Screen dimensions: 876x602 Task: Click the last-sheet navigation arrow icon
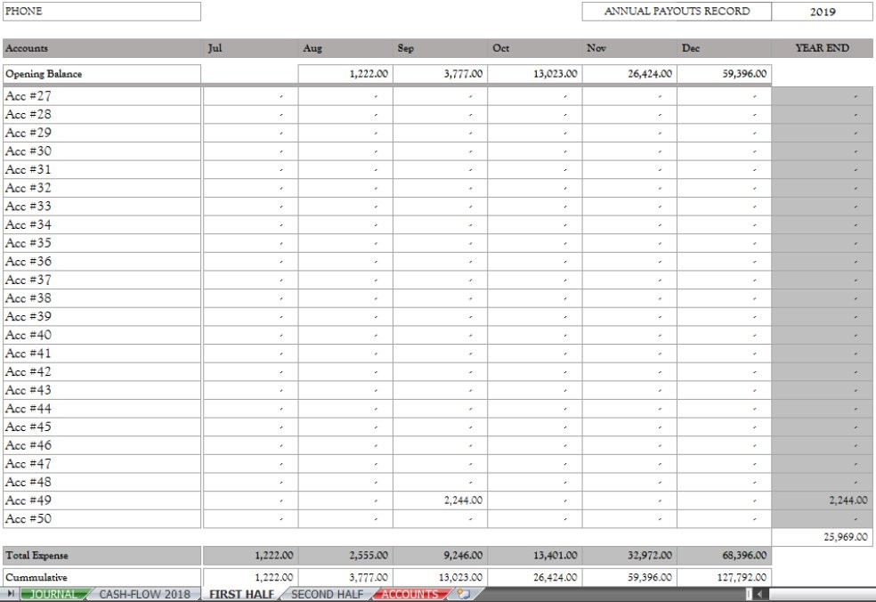click(x=11, y=594)
